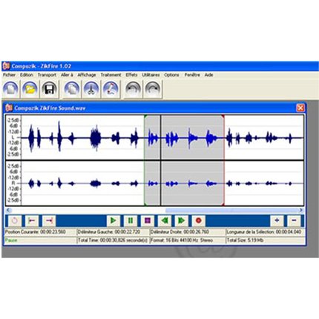Click the horizontal scrollbar left arrow

pyautogui.click(x=8, y=210)
